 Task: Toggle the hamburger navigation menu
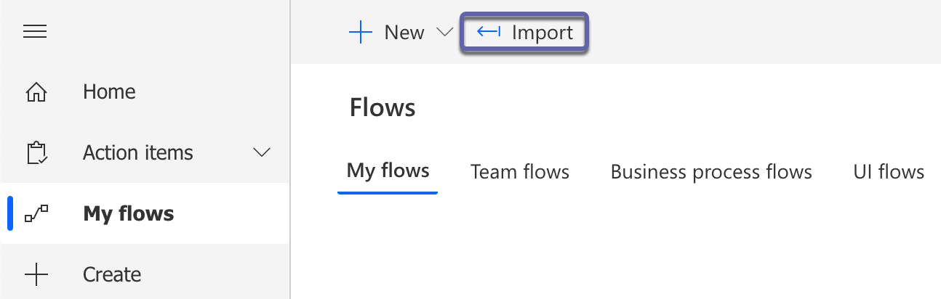click(x=35, y=31)
